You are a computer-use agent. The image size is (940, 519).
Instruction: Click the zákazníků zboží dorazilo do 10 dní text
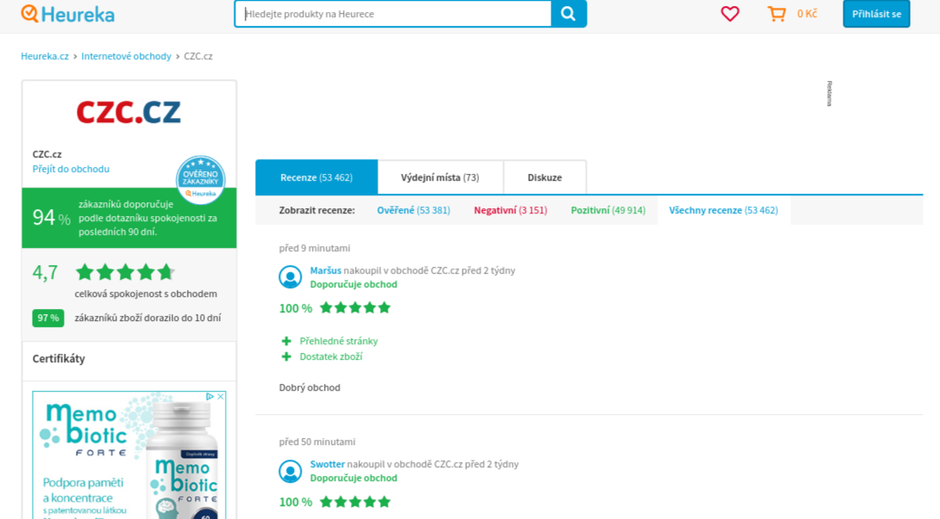147,318
